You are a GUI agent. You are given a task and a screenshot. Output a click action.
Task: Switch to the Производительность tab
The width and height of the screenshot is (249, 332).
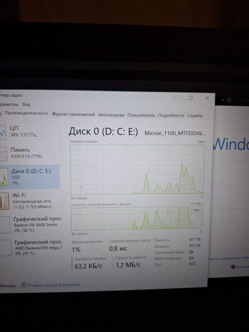pyautogui.click(x=27, y=113)
